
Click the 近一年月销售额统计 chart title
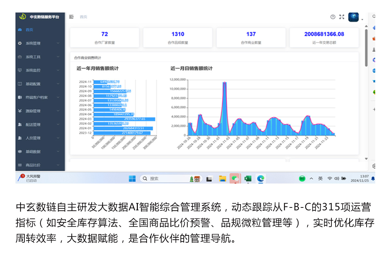[97, 68]
